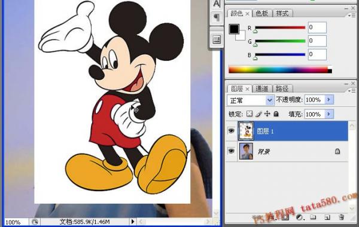This screenshot has width=359, height=227.
Task: Minimize the Color panel group
Action: (346, 8)
